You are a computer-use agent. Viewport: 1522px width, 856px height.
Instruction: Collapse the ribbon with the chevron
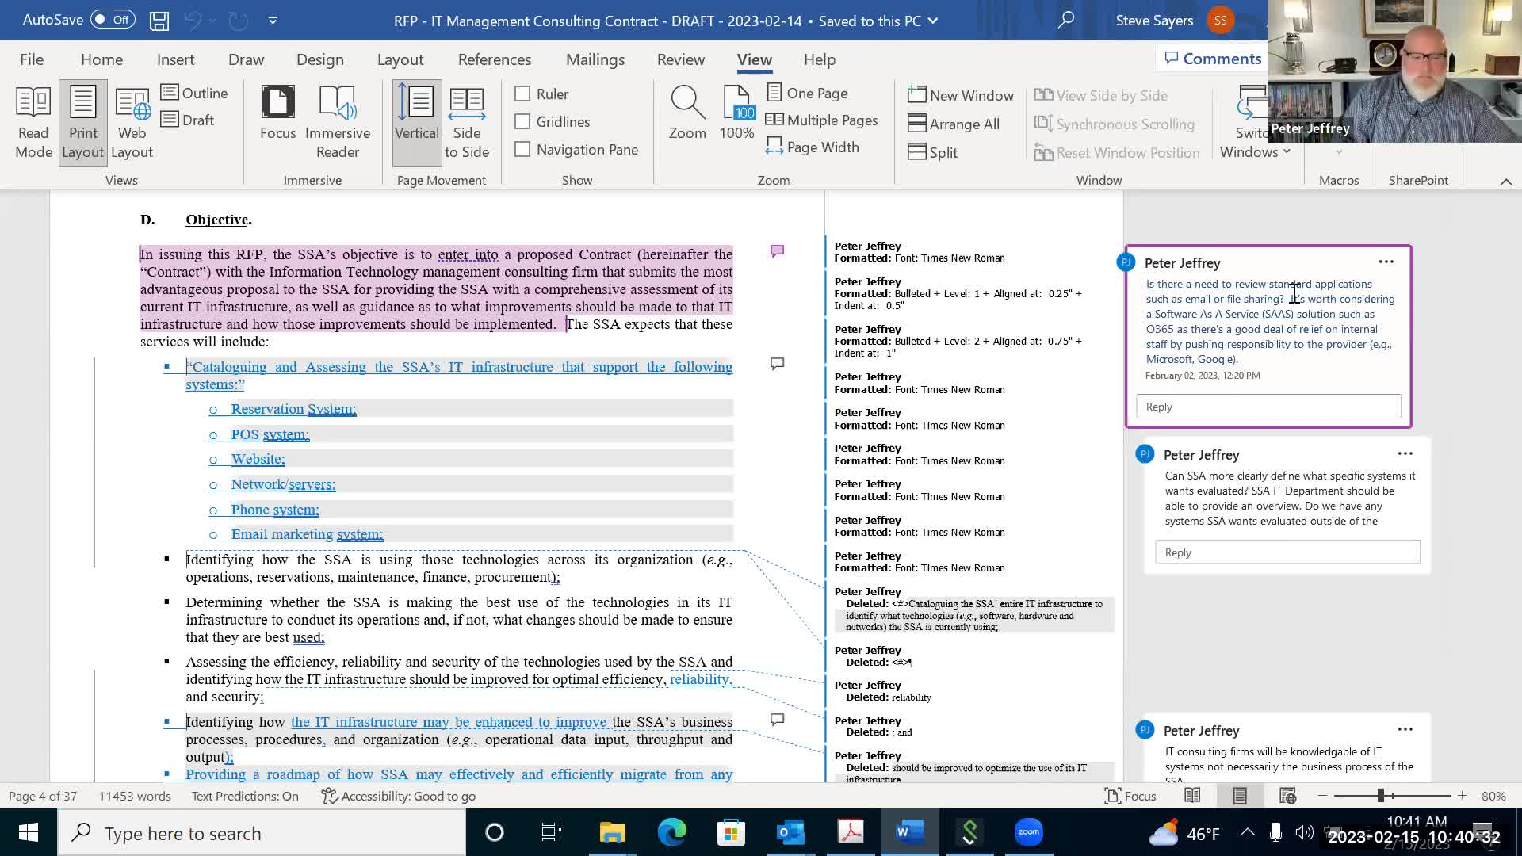click(x=1505, y=182)
